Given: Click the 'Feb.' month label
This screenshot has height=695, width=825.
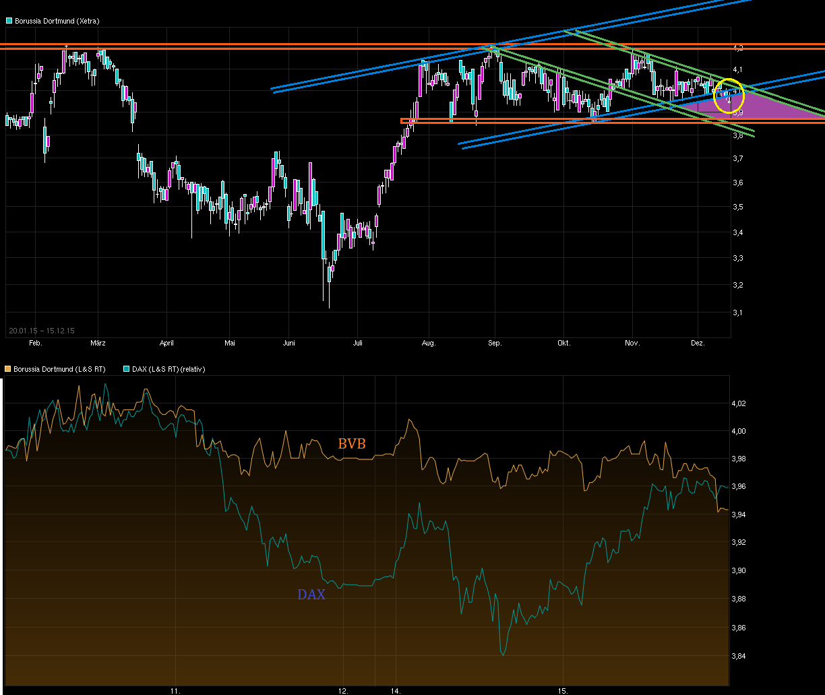Looking at the screenshot, I should [x=36, y=343].
